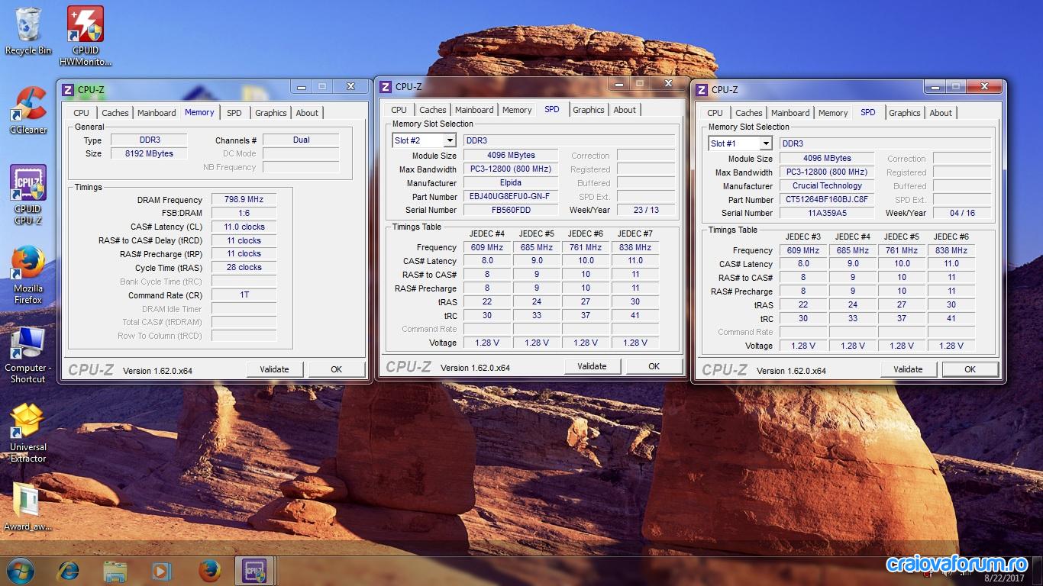Viewport: 1043px width, 586px height.
Task: Launch Universal Extractor desktop icon
Action: click(28, 433)
